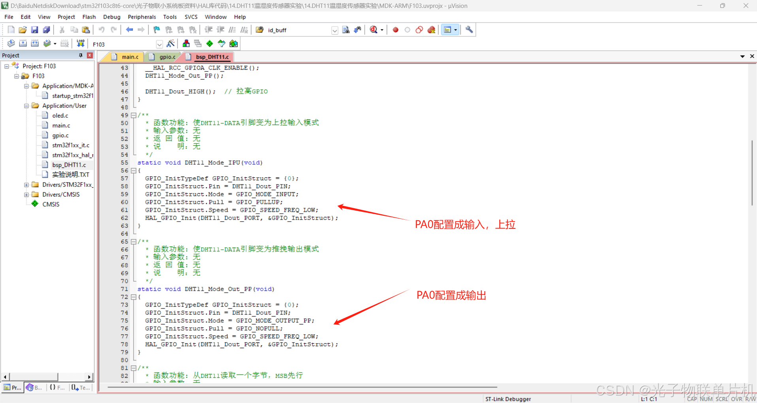Screen dimensions: 757x403
Task: Open Manage Project Items icon
Action: click(x=186, y=43)
